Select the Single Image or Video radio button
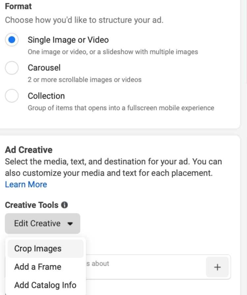Screen dimensions: 247x295 [x=12, y=40]
